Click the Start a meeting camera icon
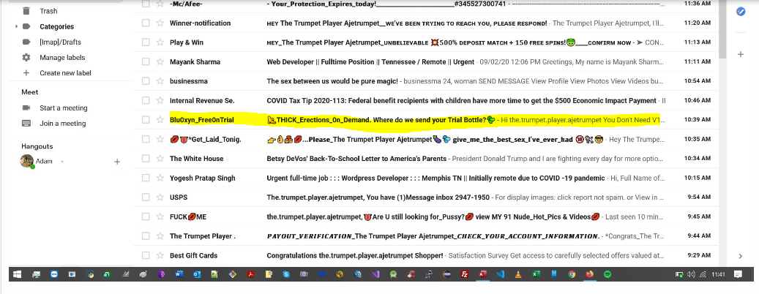 coord(26,108)
